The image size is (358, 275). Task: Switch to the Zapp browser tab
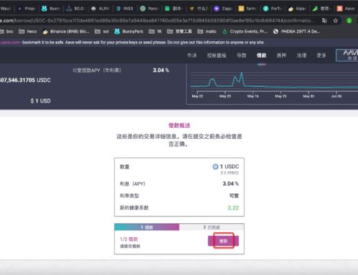click(x=223, y=9)
